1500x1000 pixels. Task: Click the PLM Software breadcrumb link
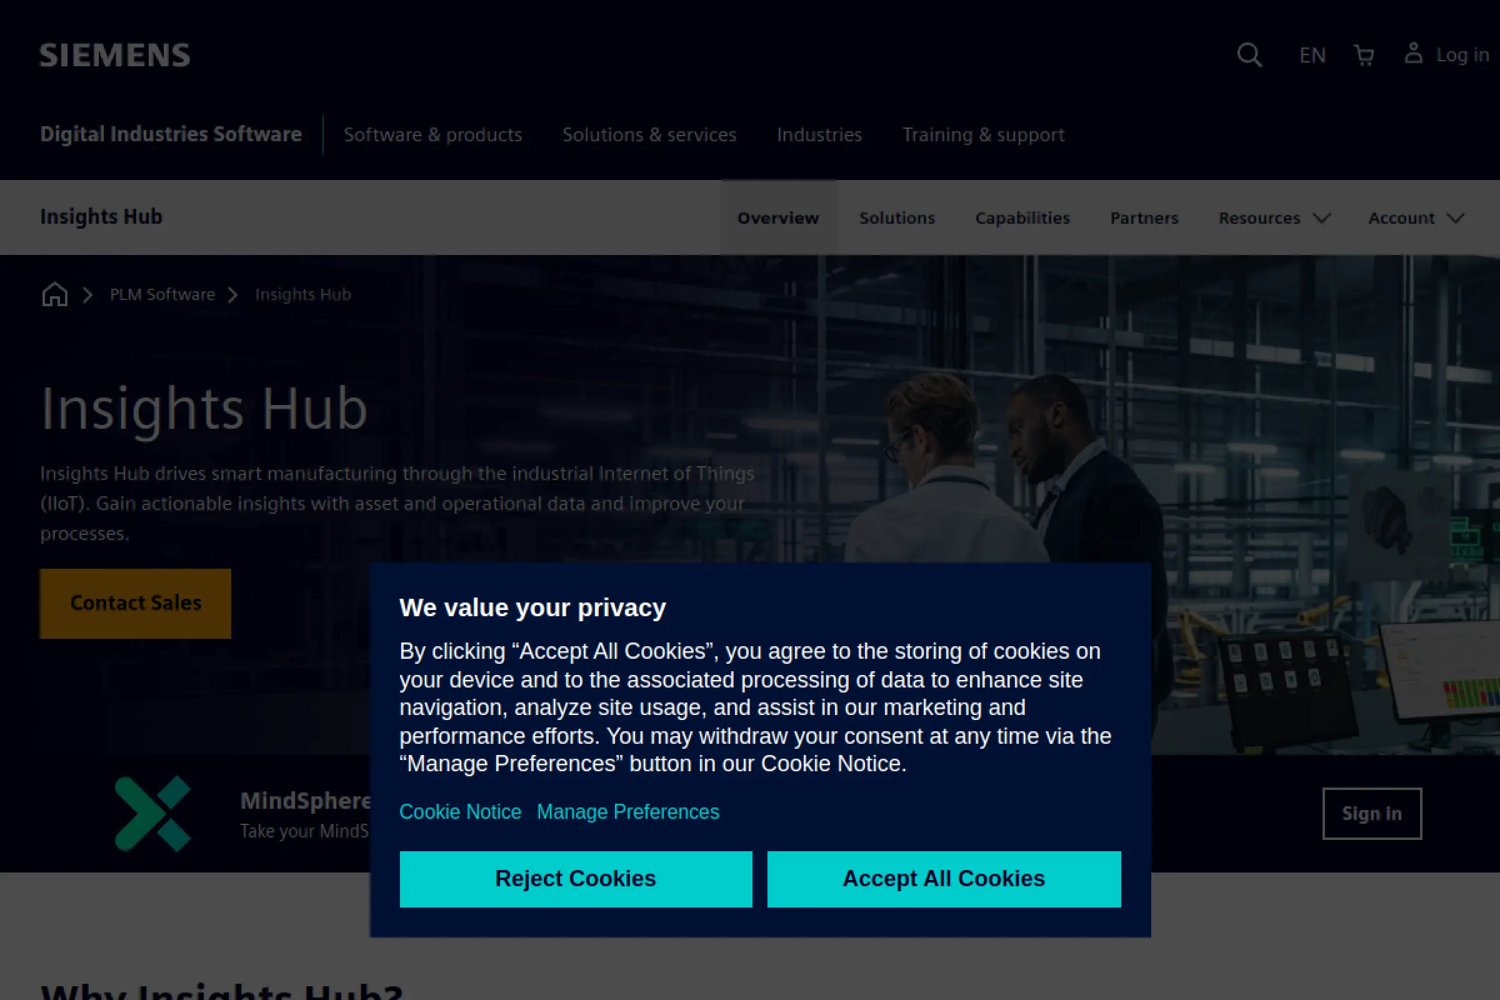162,294
